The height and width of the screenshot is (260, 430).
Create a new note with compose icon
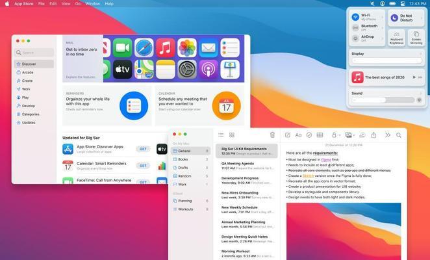287,135
